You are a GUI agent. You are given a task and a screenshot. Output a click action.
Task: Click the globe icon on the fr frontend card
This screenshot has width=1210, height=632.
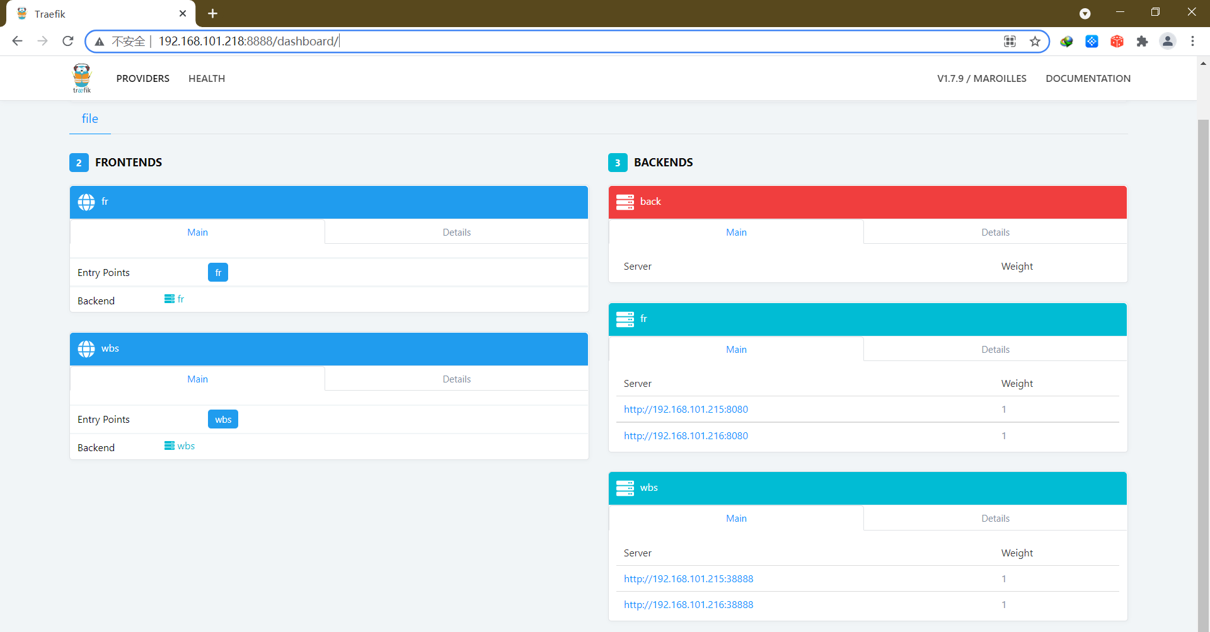86,202
